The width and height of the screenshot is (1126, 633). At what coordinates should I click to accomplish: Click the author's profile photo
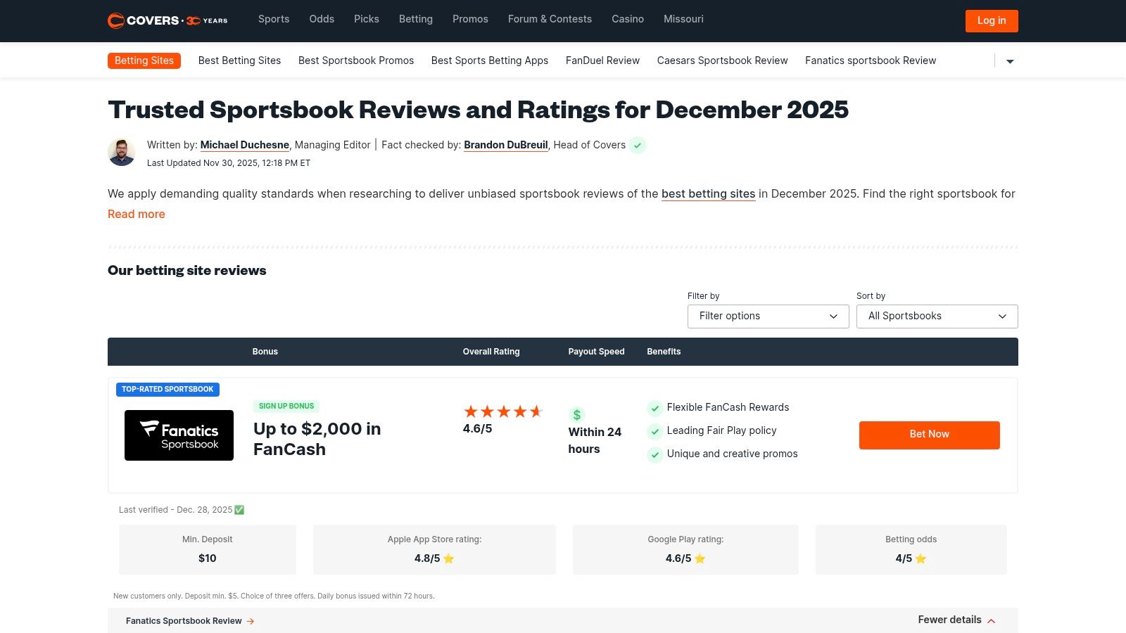point(122,152)
